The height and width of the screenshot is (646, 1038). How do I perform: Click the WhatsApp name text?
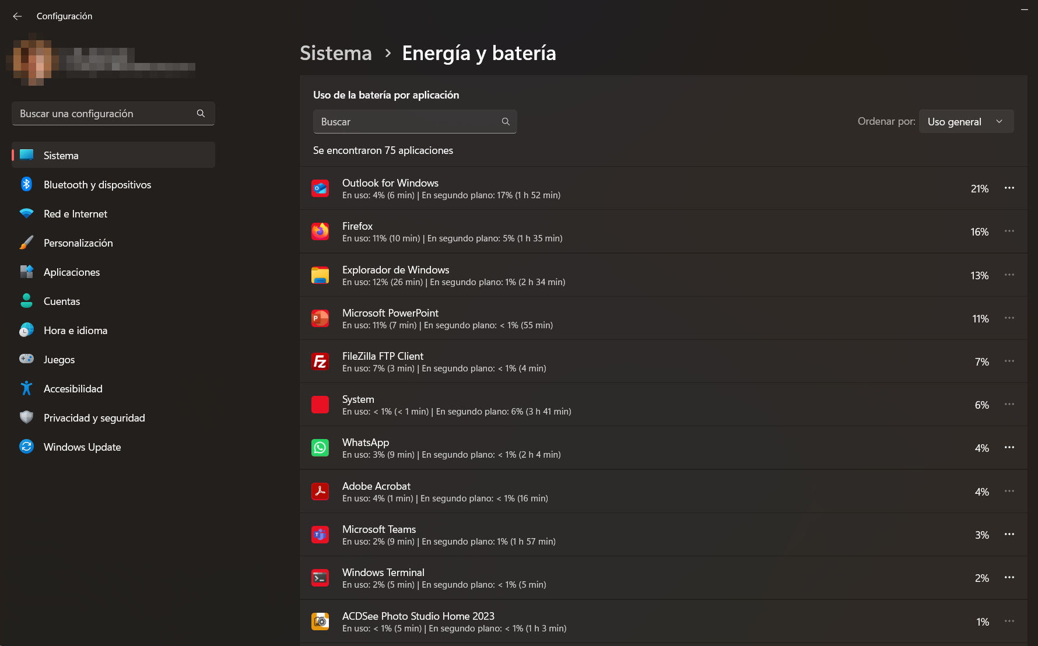tap(366, 443)
